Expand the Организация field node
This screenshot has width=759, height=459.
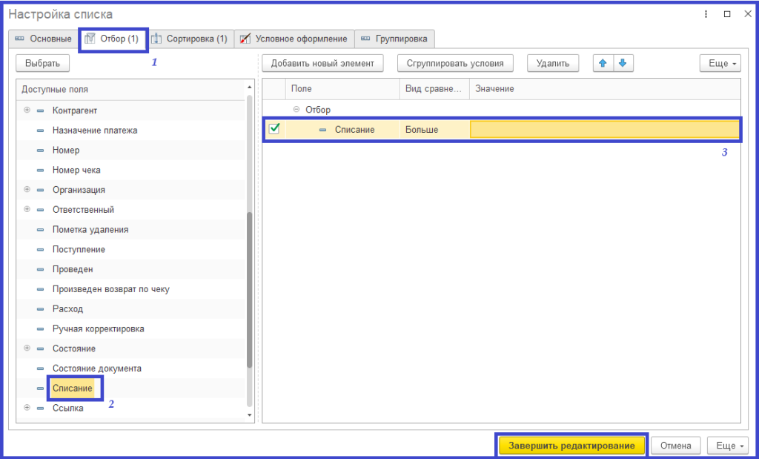click(x=27, y=190)
